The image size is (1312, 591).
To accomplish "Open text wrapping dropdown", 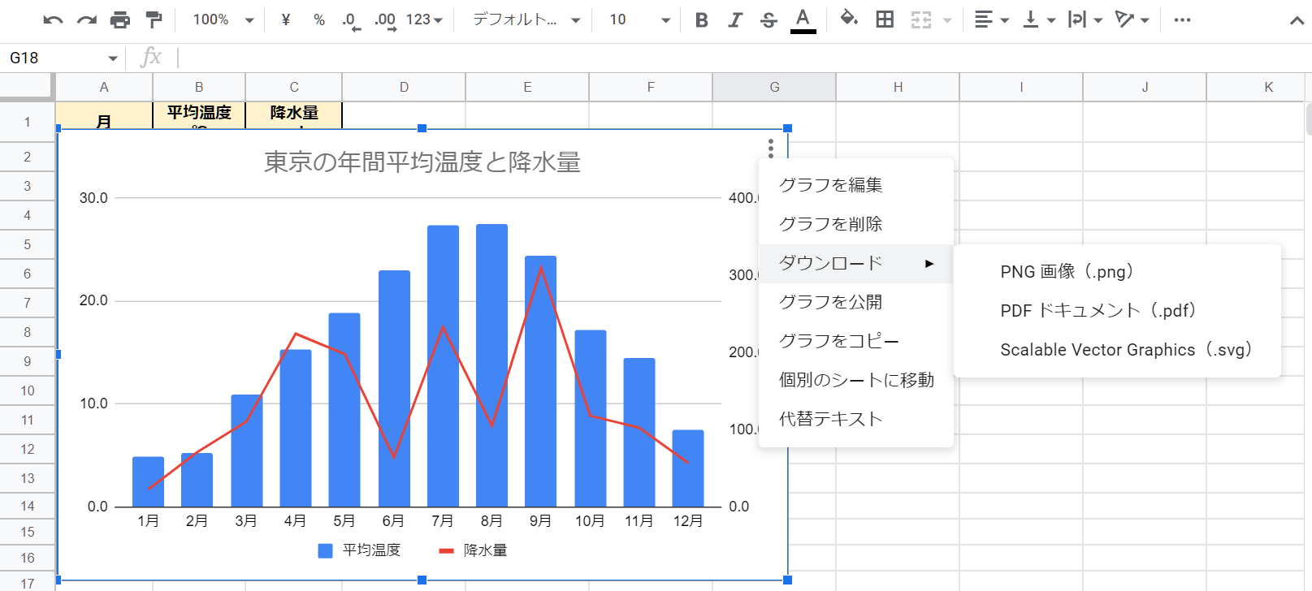I will (x=1085, y=19).
